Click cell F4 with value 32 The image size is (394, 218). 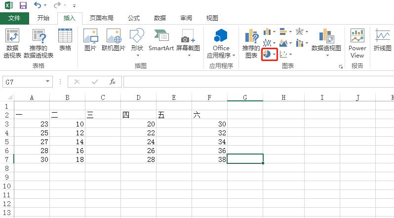[x=209, y=133]
